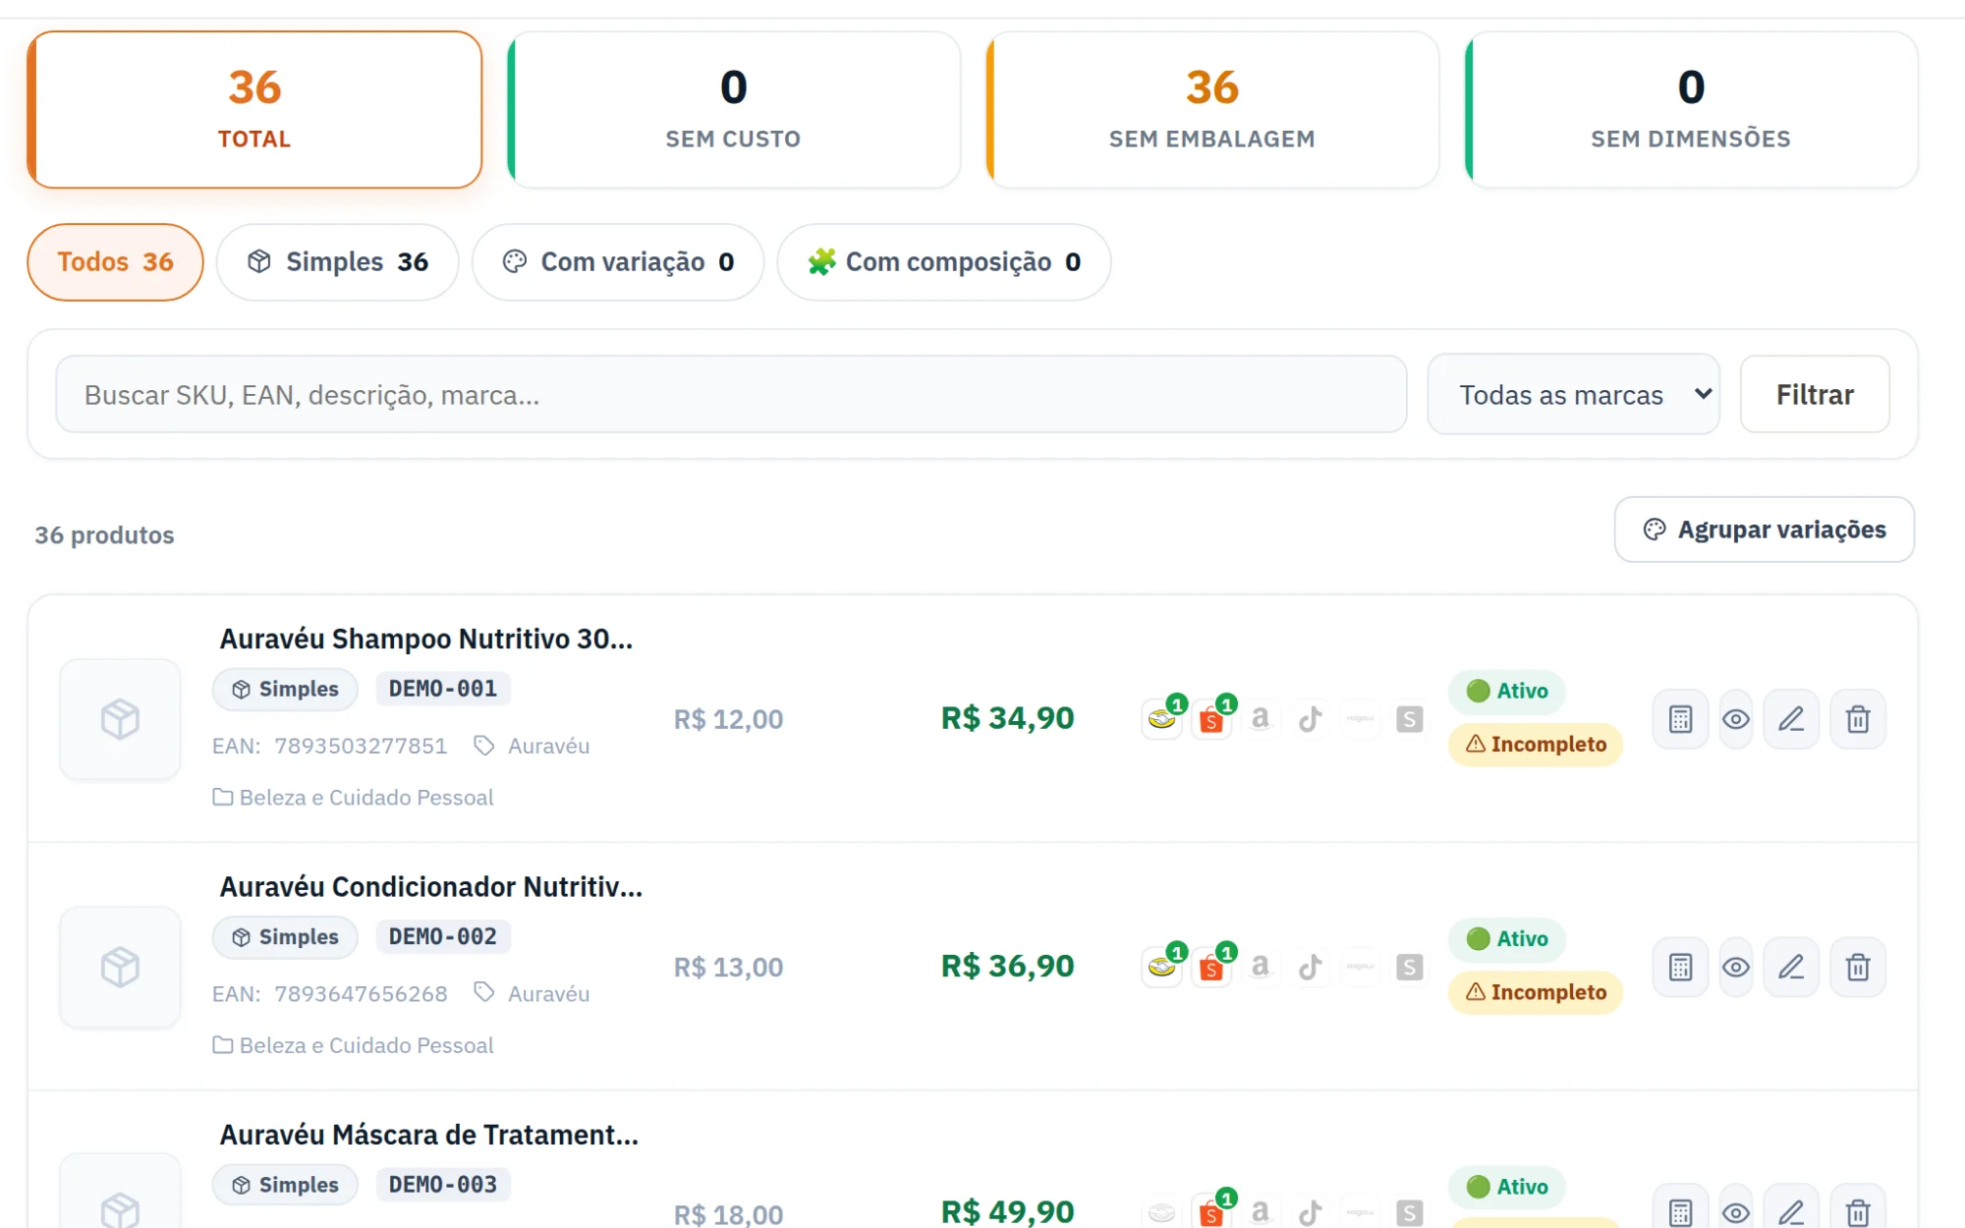Delete Auravéu Condicionador using trash icon

click(x=1858, y=967)
